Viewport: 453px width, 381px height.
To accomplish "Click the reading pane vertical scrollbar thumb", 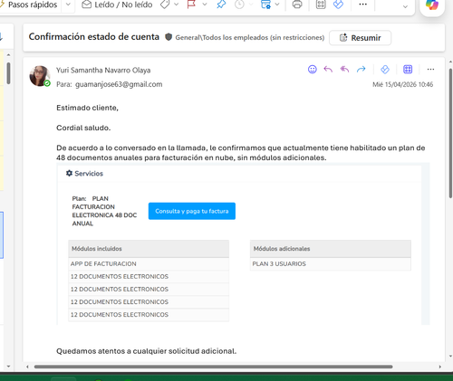I will point(450,133).
